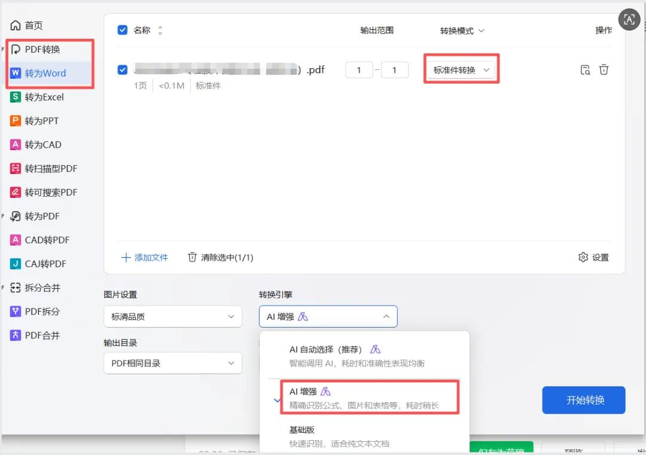The width and height of the screenshot is (646, 455).
Task: Select PDF合并 tool
Action: point(35,335)
